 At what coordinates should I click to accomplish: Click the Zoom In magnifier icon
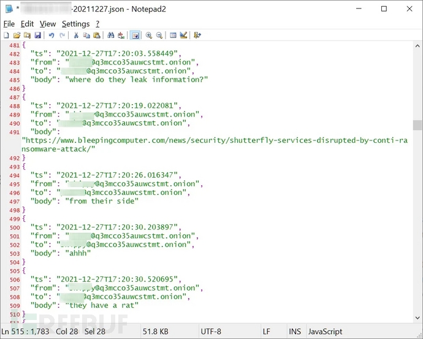[149, 36]
